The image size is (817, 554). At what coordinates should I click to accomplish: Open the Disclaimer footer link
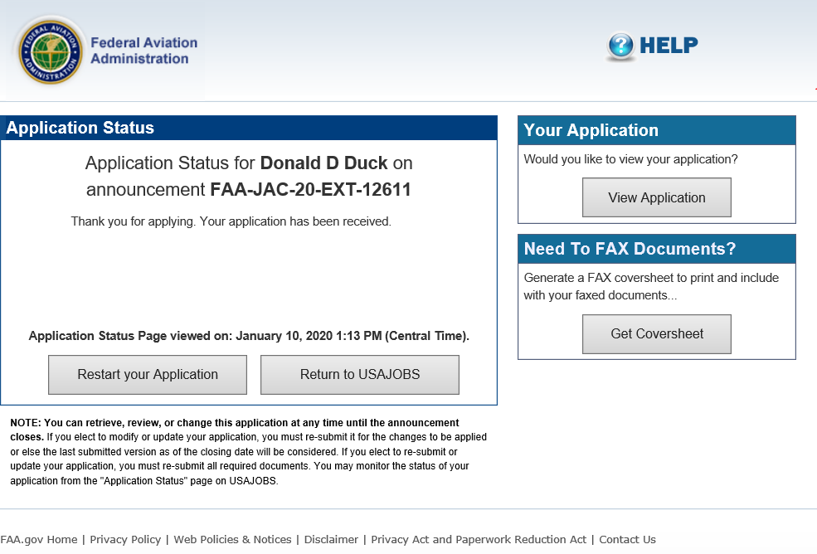[331, 540]
